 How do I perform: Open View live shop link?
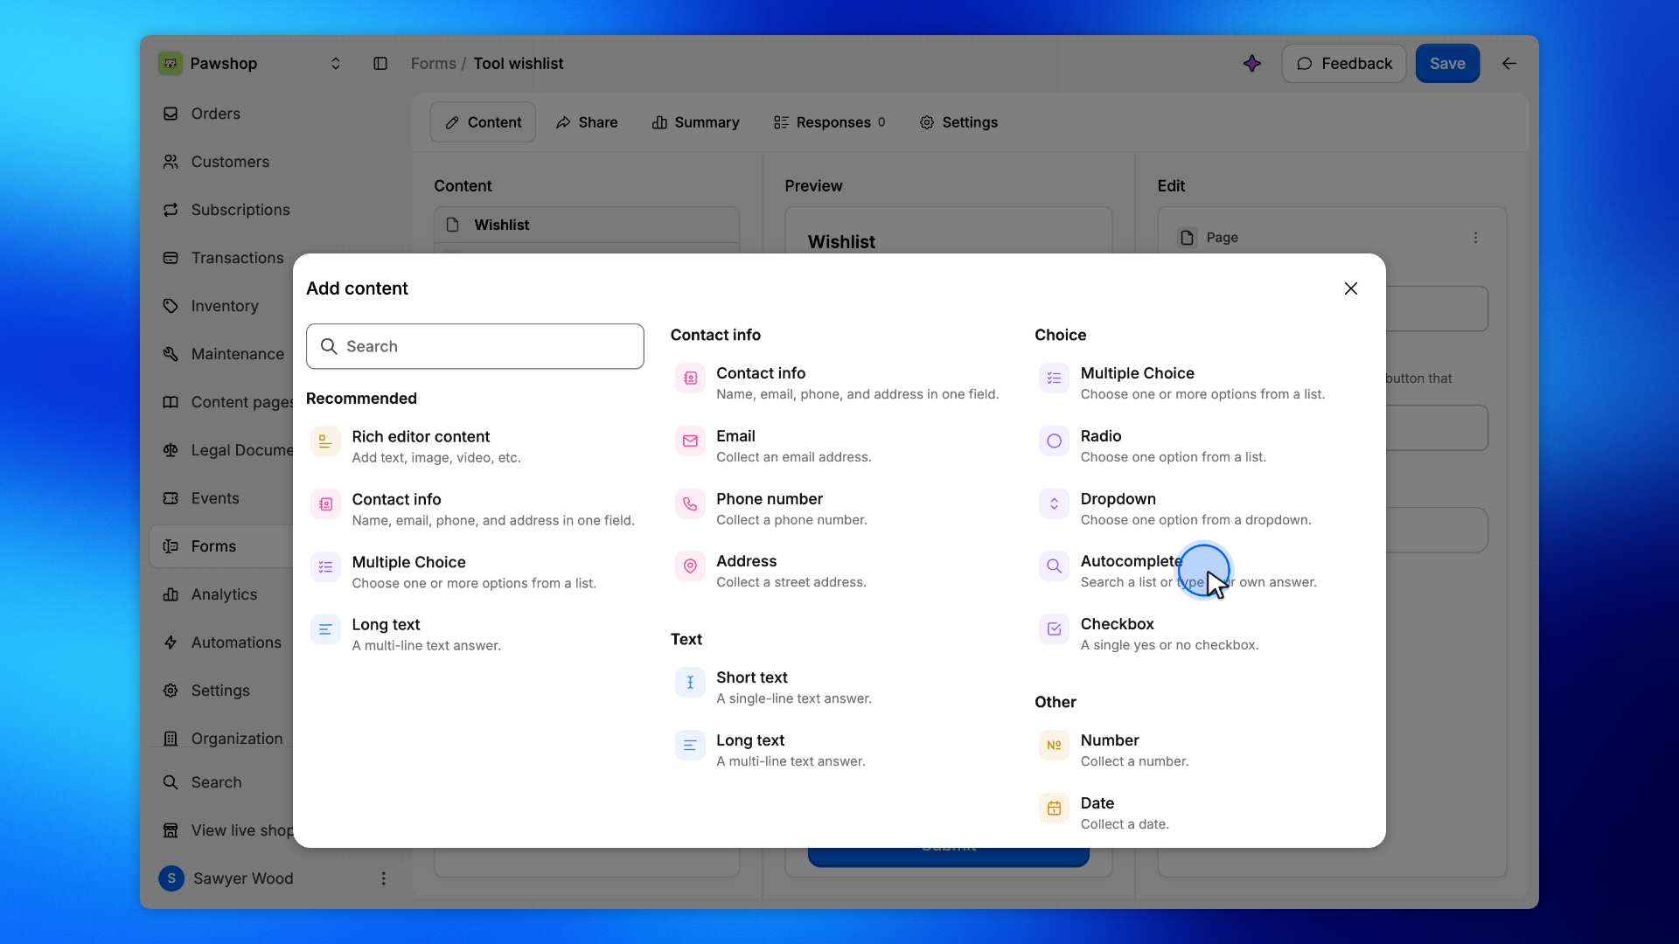tap(220, 830)
